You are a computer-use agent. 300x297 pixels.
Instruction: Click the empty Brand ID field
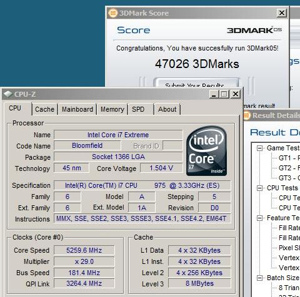pyautogui.click(x=172, y=145)
